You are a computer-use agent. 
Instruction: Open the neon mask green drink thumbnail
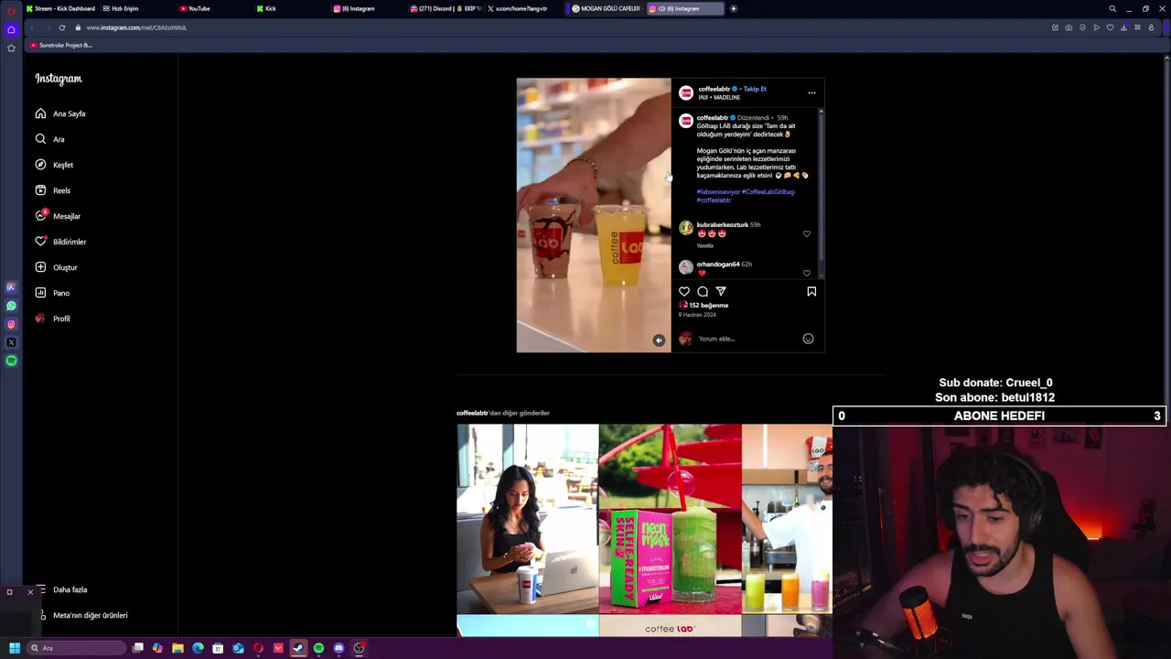671,519
